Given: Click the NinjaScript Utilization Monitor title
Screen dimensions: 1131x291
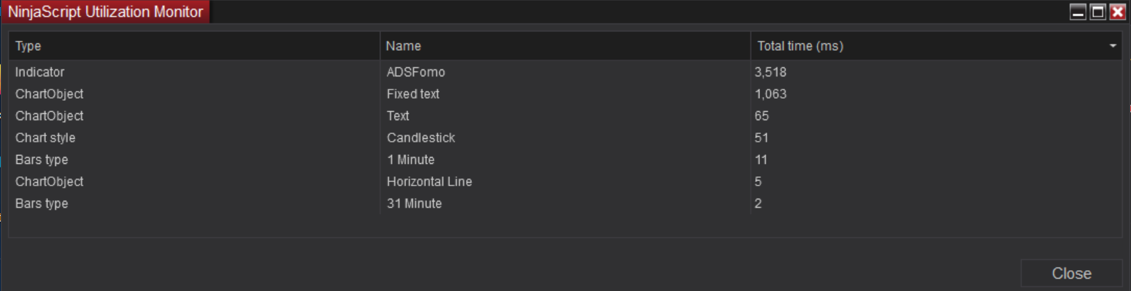Looking at the screenshot, I should tap(105, 12).
